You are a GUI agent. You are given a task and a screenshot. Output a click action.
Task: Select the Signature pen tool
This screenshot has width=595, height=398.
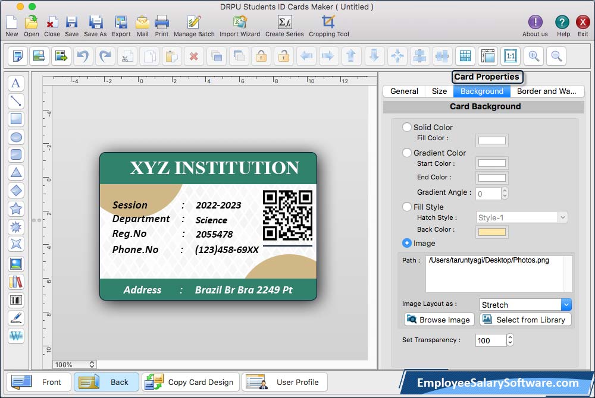(16, 318)
